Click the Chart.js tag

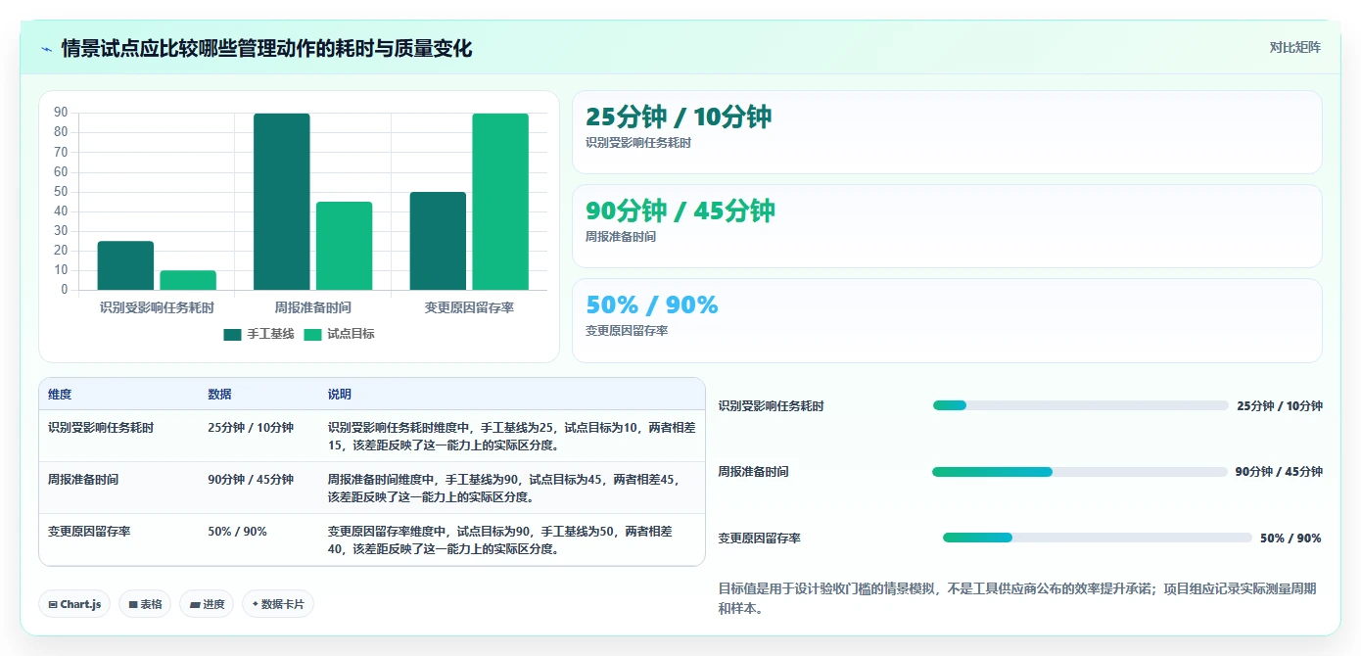(x=74, y=604)
